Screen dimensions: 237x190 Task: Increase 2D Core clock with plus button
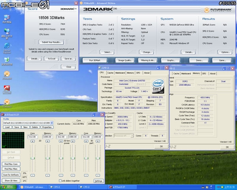point(32,141)
